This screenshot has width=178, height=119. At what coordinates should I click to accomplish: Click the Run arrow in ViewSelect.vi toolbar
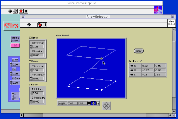(29, 25)
